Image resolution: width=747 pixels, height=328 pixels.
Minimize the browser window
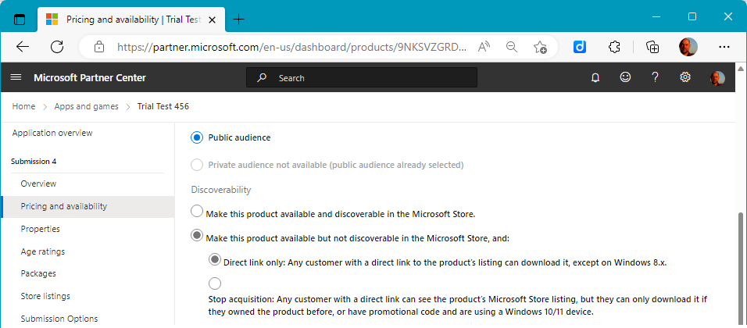coord(656,16)
